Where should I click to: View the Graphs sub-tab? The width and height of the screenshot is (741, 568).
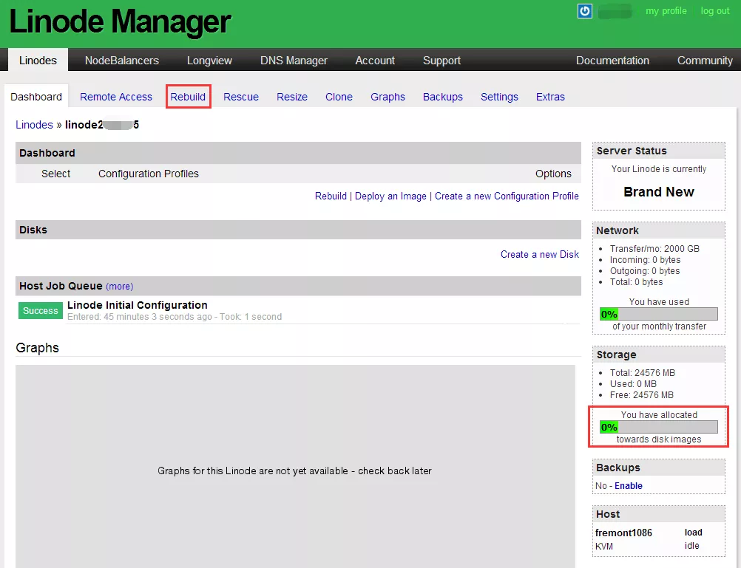388,97
